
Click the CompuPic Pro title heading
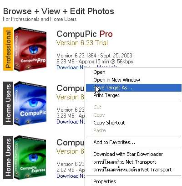(85, 34)
